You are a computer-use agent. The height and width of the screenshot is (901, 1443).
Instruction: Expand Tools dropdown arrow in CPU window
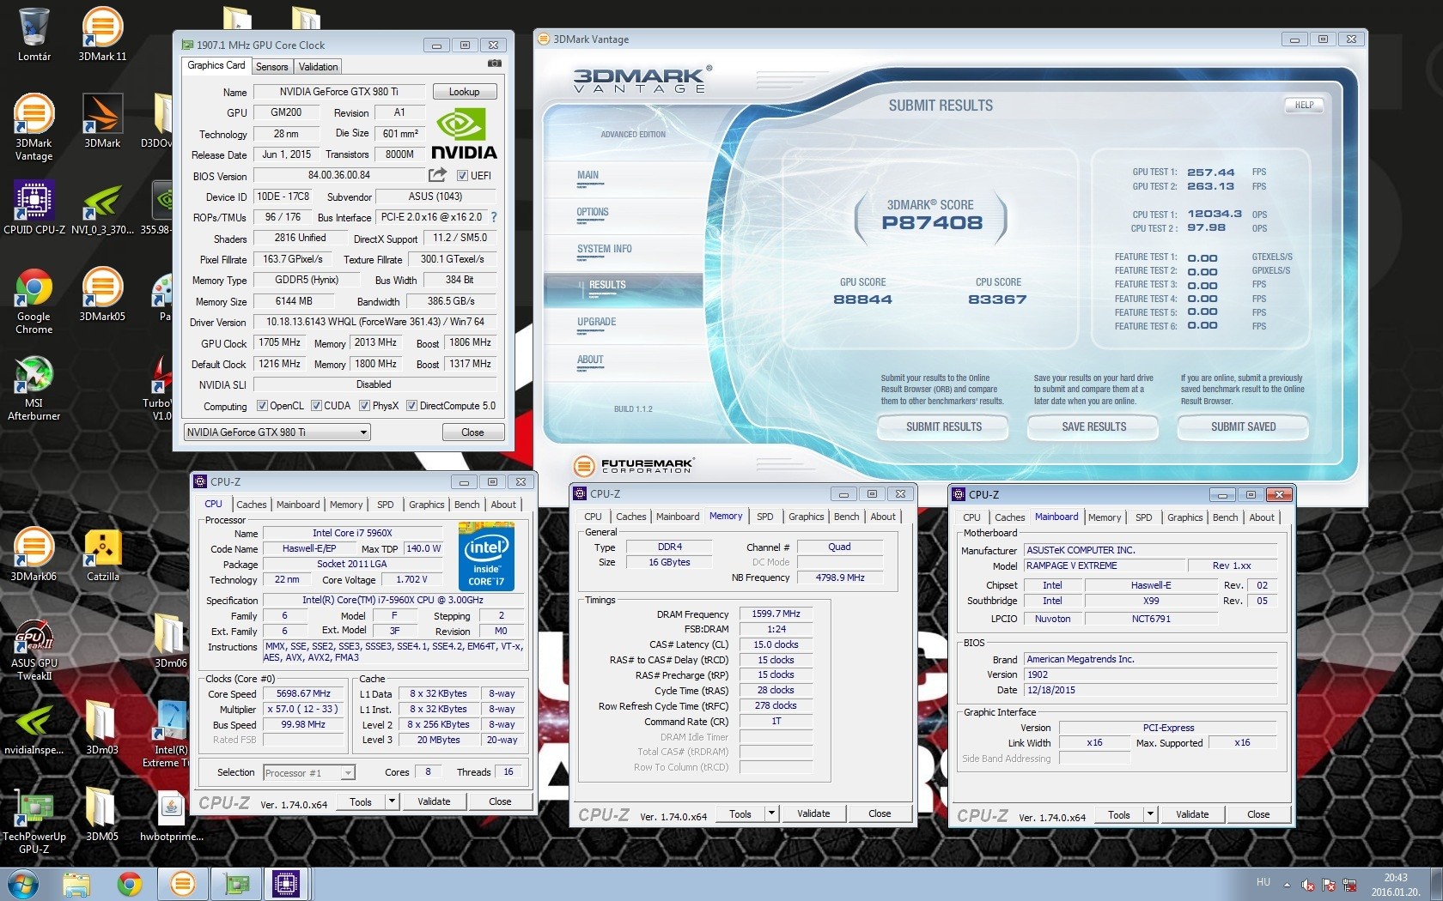pos(392,801)
